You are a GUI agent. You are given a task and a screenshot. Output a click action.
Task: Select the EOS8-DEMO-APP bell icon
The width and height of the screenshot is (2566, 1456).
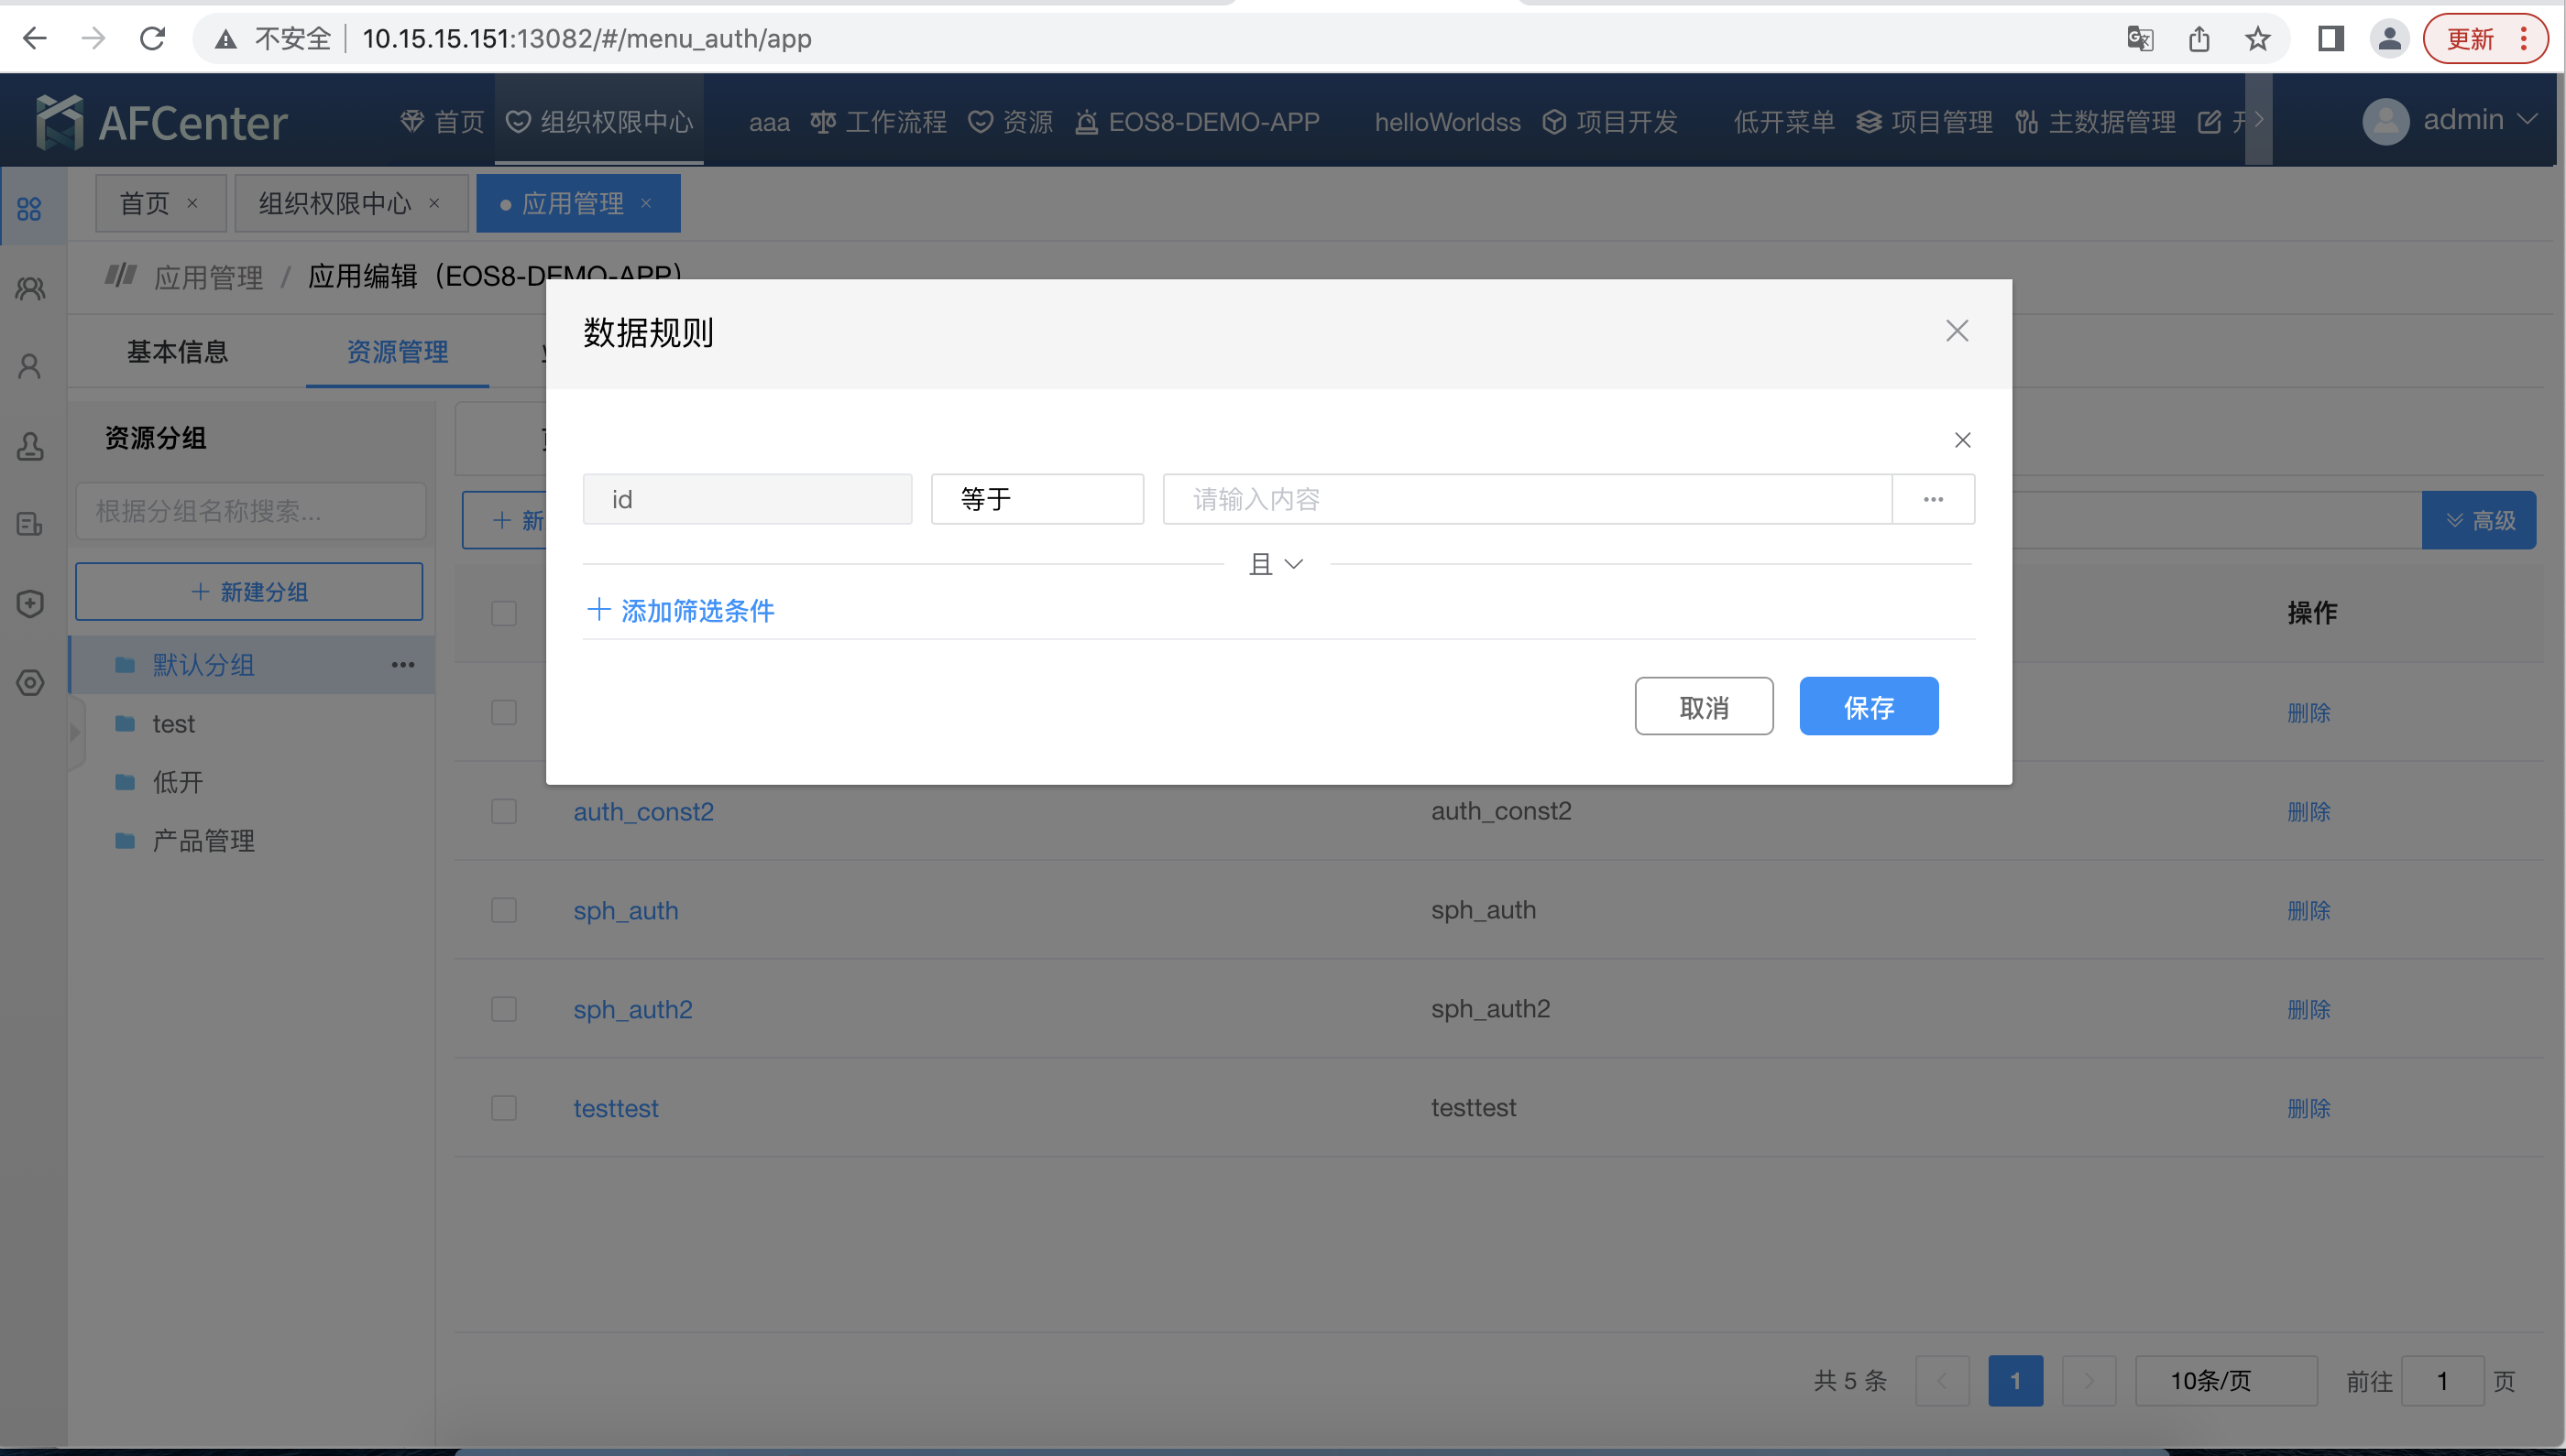1087,121
